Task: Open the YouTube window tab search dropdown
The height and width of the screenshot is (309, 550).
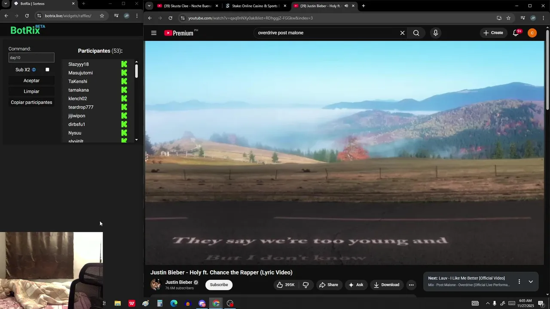Action: coord(149,6)
